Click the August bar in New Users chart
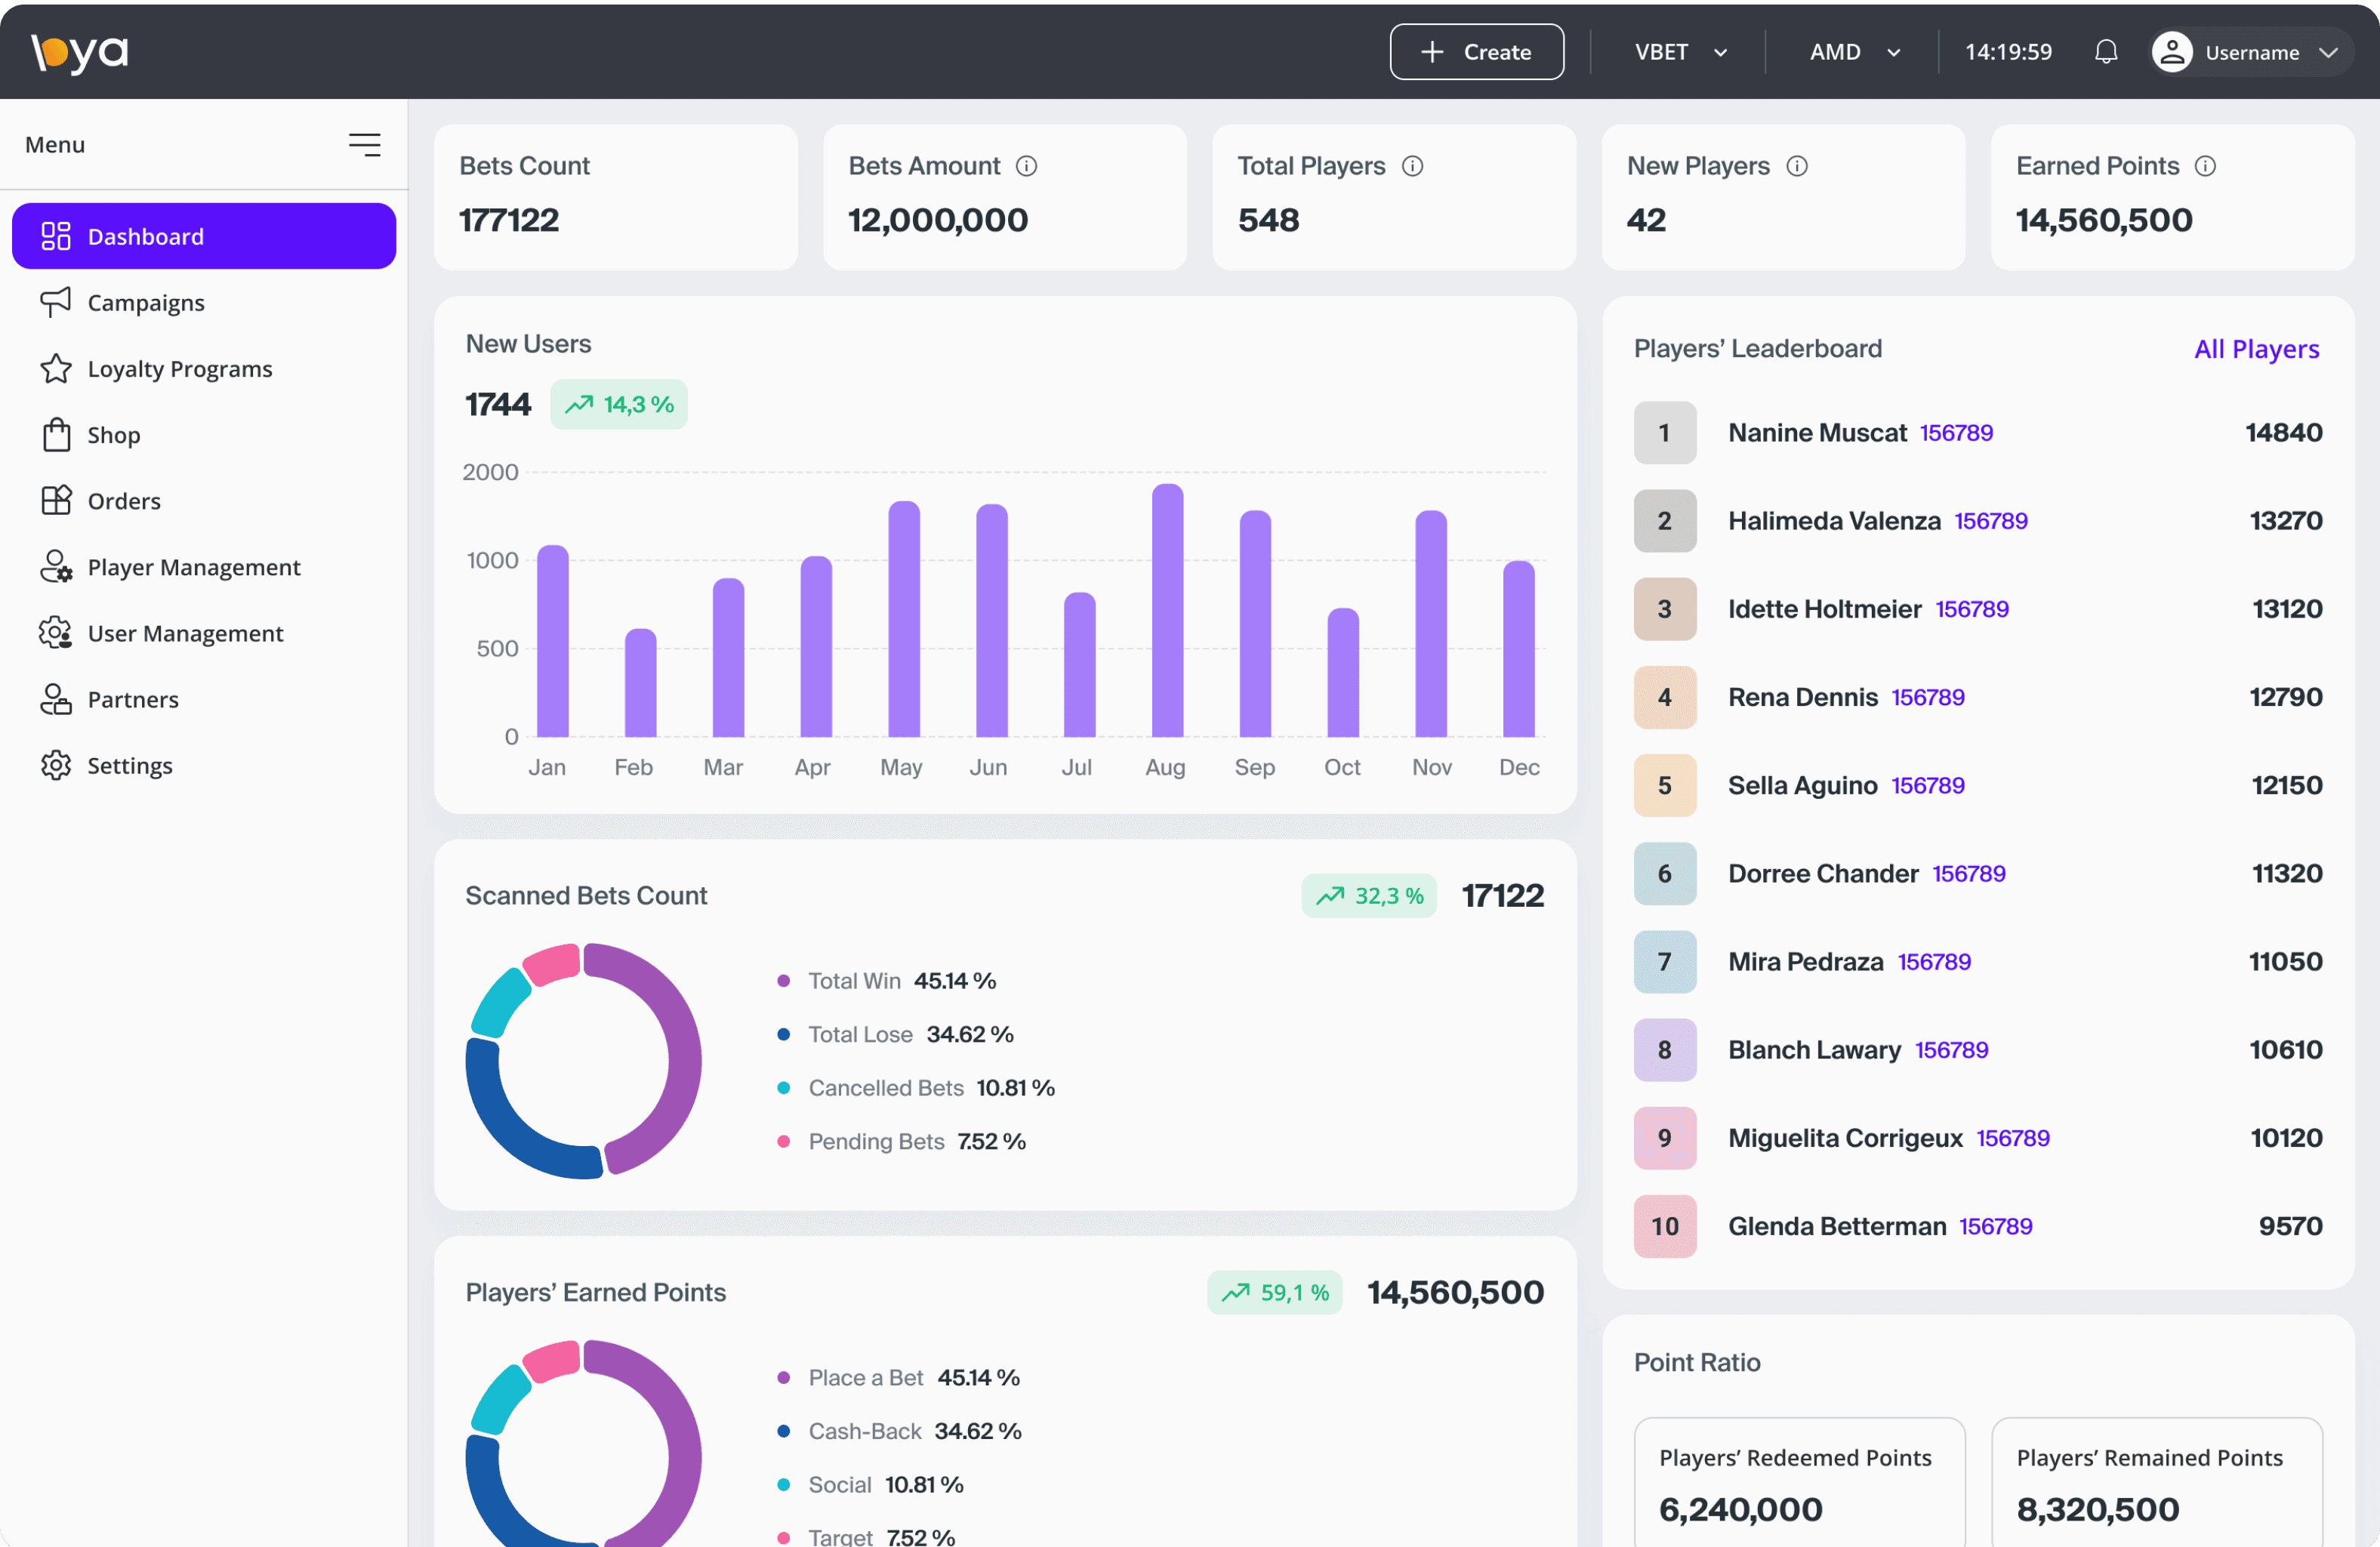Viewport: 2380px width, 1547px height. coord(1167,610)
